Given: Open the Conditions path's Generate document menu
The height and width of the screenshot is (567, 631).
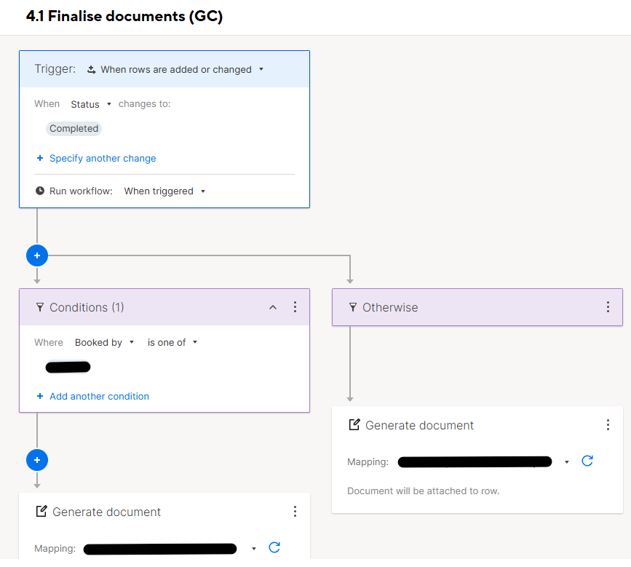Looking at the screenshot, I should (x=295, y=512).
